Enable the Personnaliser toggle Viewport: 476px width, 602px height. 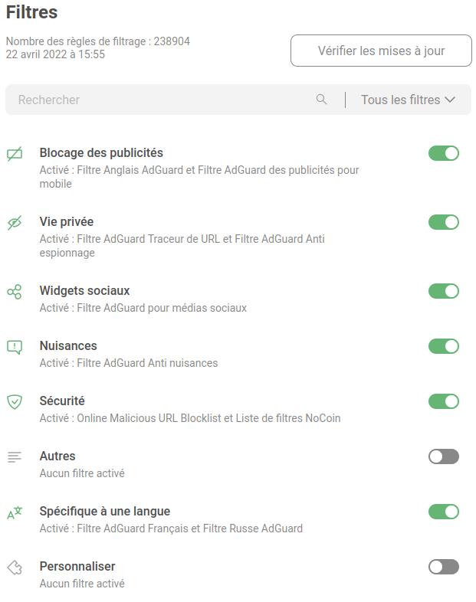tap(444, 567)
